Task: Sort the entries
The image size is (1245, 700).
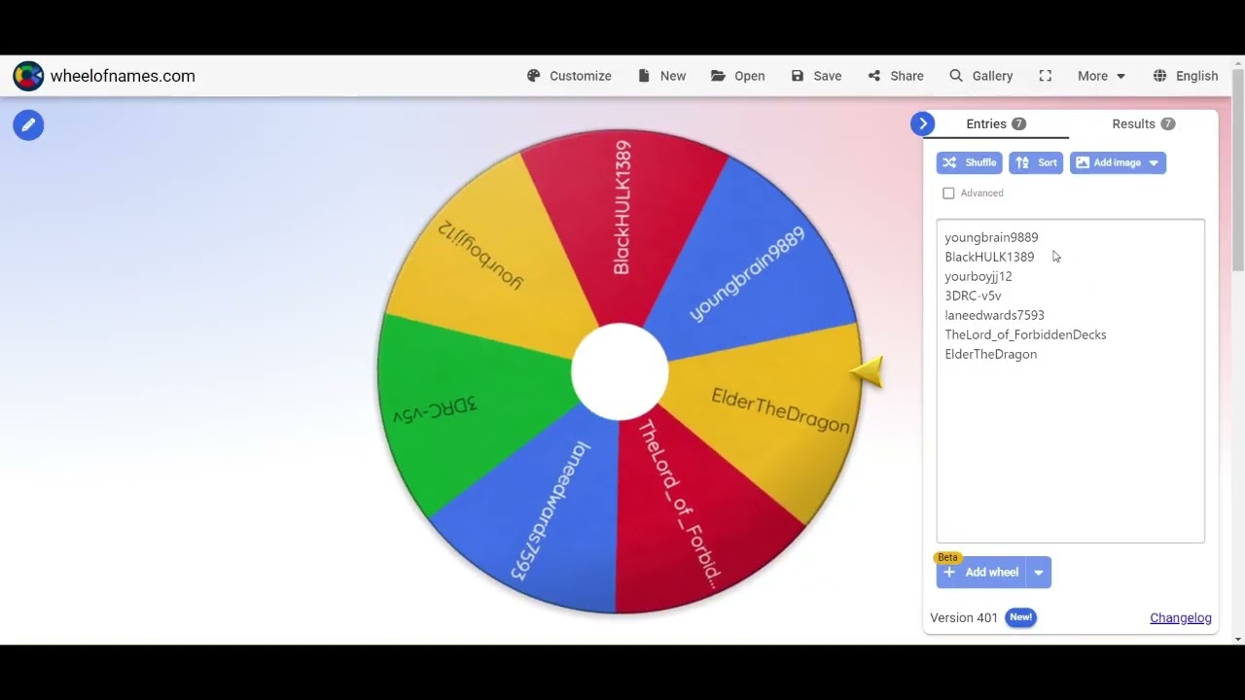Action: 1036,162
